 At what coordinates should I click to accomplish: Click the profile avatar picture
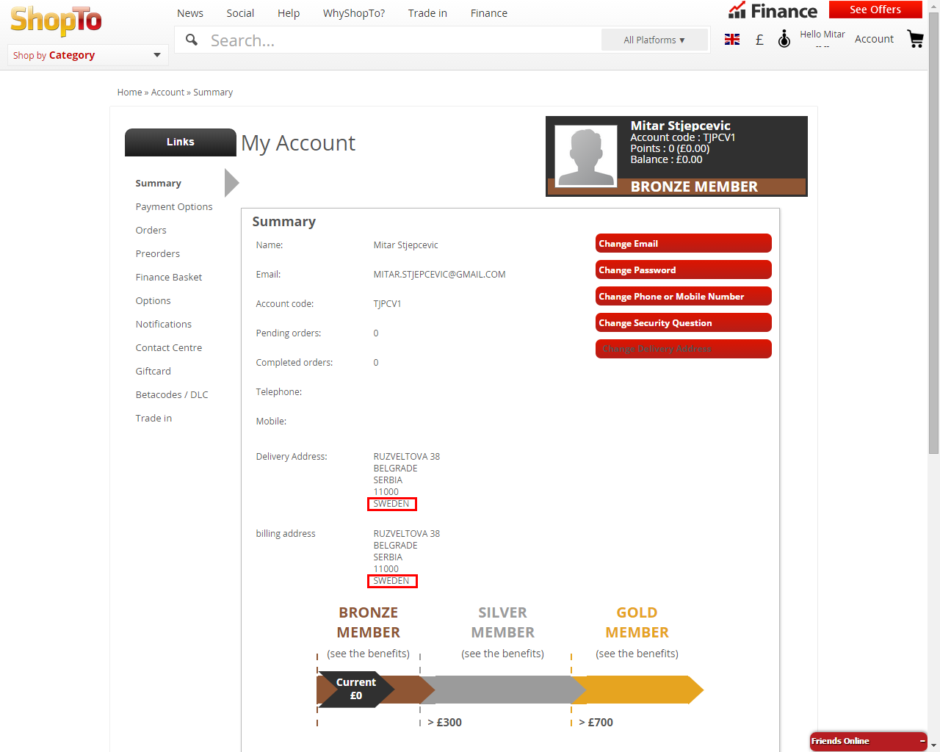pyautogui.click(x=586, y=156)
